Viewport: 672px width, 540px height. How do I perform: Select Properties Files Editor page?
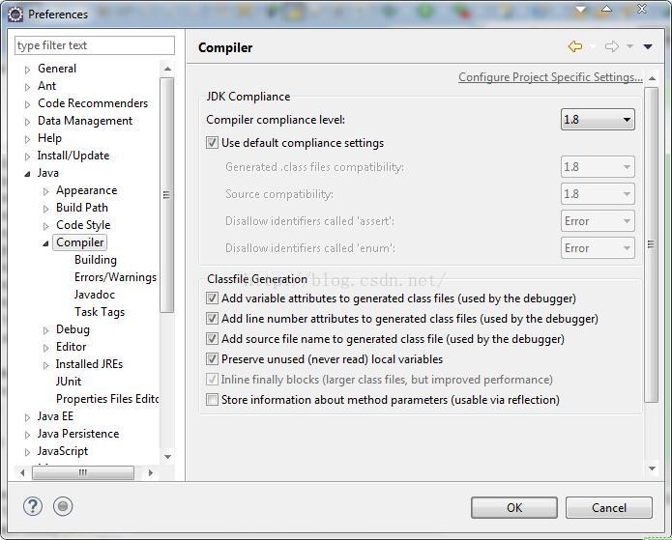tap(107, 399)
